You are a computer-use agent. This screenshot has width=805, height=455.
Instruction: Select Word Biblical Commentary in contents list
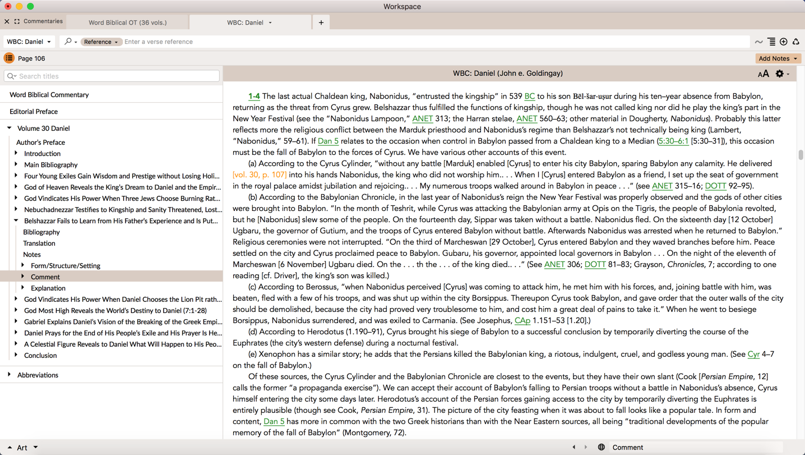click(x=49, y=95)
